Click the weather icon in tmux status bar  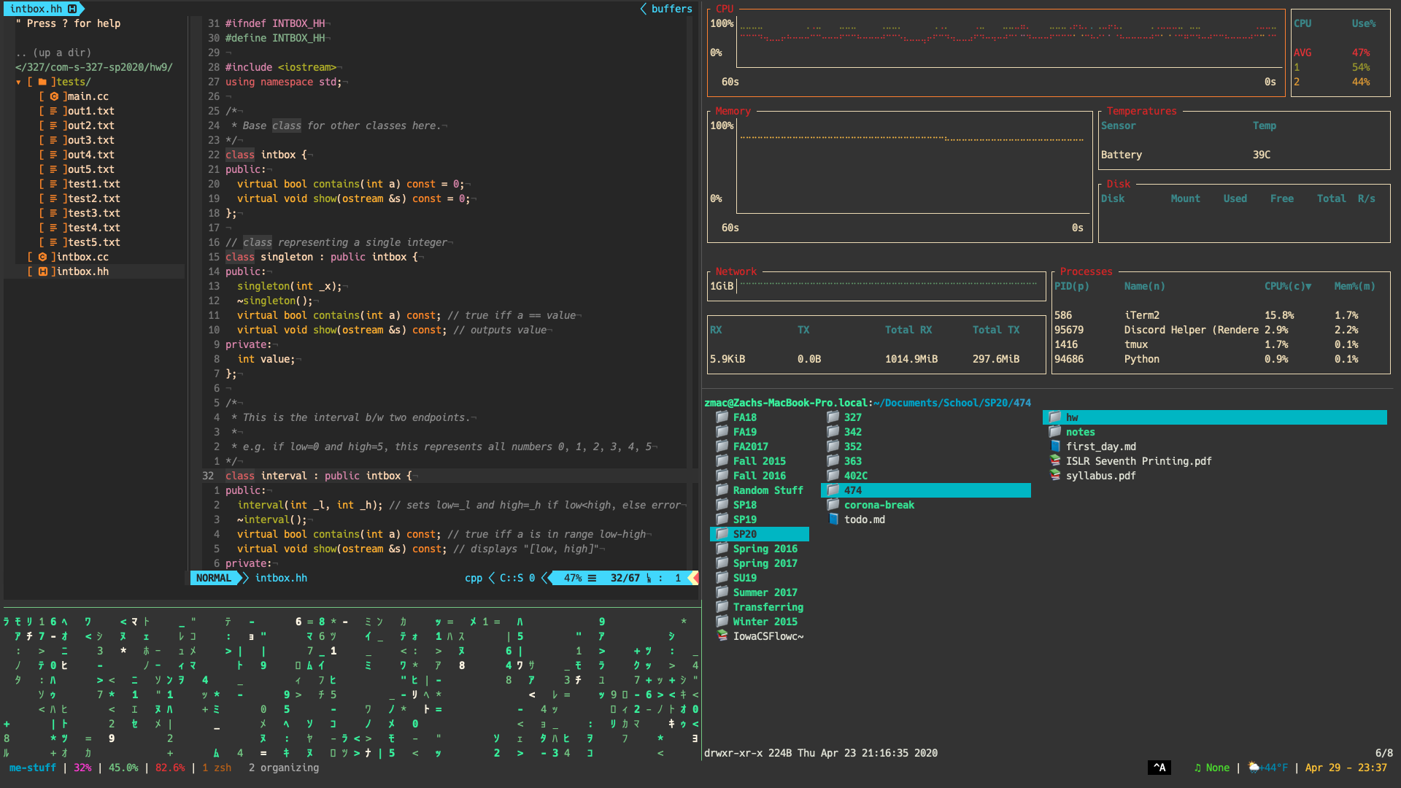click(x=1253, y=768)
